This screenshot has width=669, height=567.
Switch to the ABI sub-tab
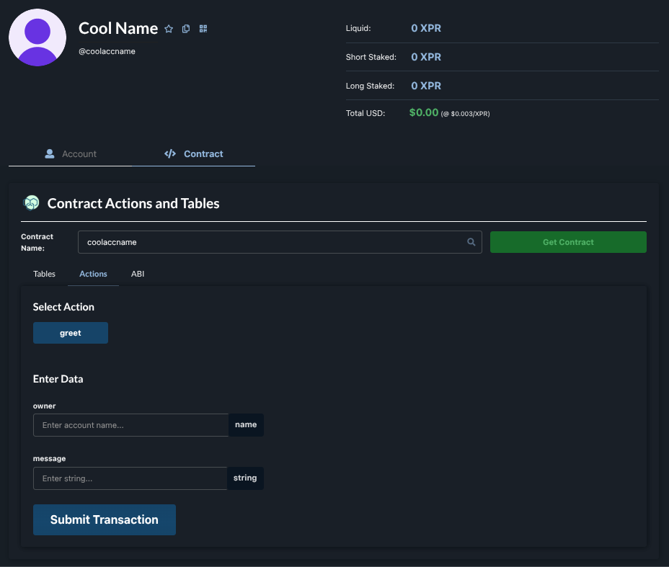[x=138, y=274]
